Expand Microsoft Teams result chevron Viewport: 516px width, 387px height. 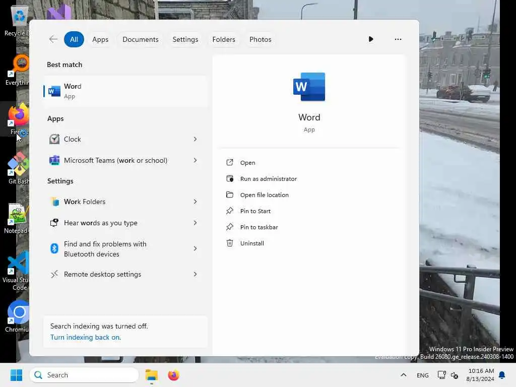[x=195, y=160]
